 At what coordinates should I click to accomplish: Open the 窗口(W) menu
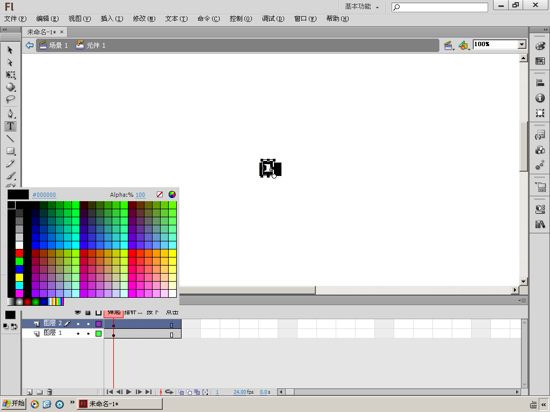(x=305, y=19)
